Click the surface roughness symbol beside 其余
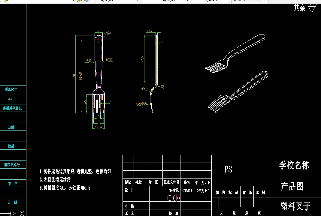This screenshot has height=216, width=321. 312,8
